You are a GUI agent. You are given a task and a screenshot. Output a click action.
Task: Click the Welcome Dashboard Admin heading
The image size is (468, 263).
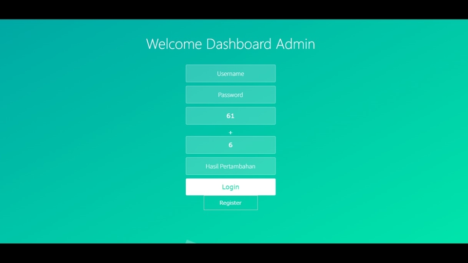coord(231,44)
